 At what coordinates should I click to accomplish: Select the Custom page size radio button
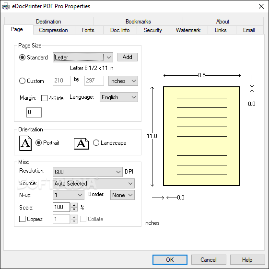tap(23, 81)
